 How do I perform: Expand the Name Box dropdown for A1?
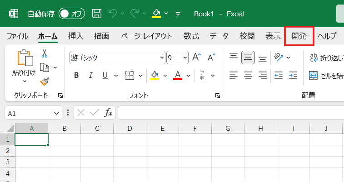point(57,113)
